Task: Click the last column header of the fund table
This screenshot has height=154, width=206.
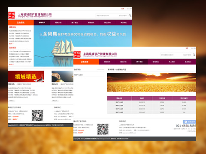Action: [x=184, y=98]
